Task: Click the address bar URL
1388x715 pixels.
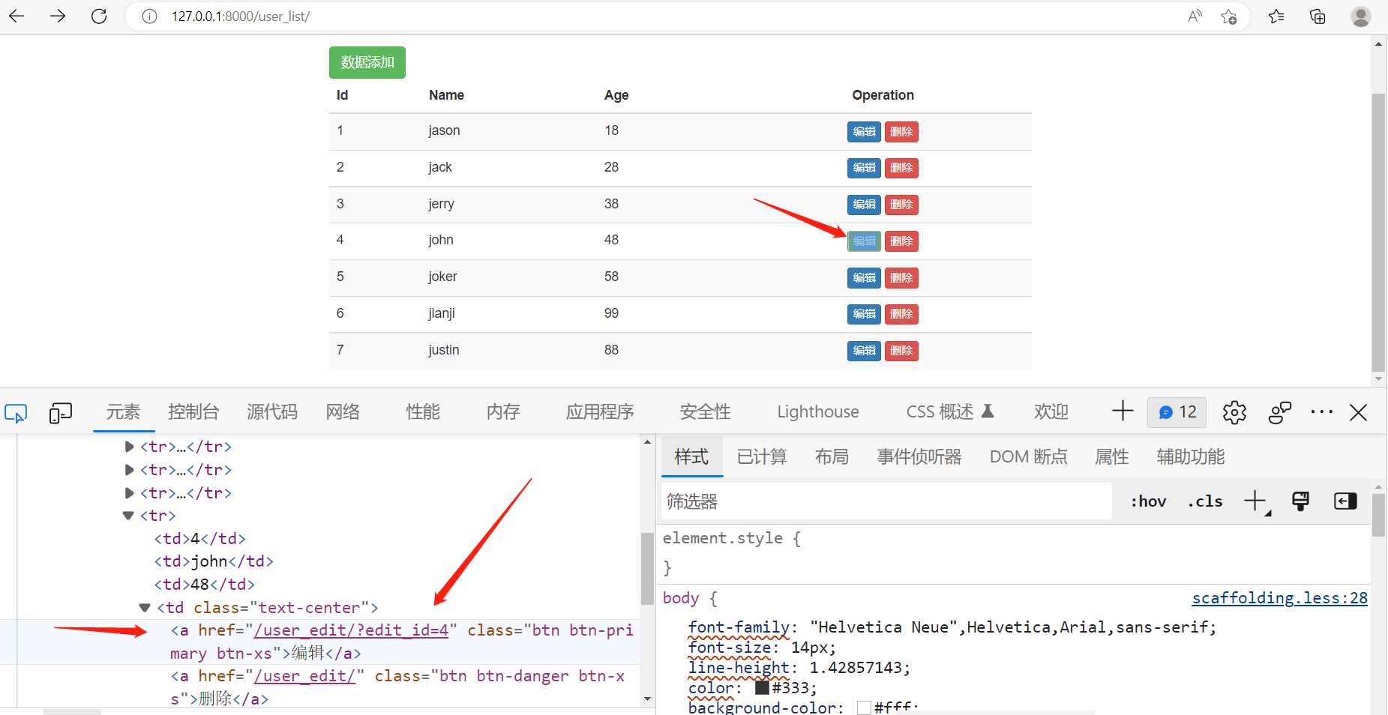Action: [x=241, y=16]
